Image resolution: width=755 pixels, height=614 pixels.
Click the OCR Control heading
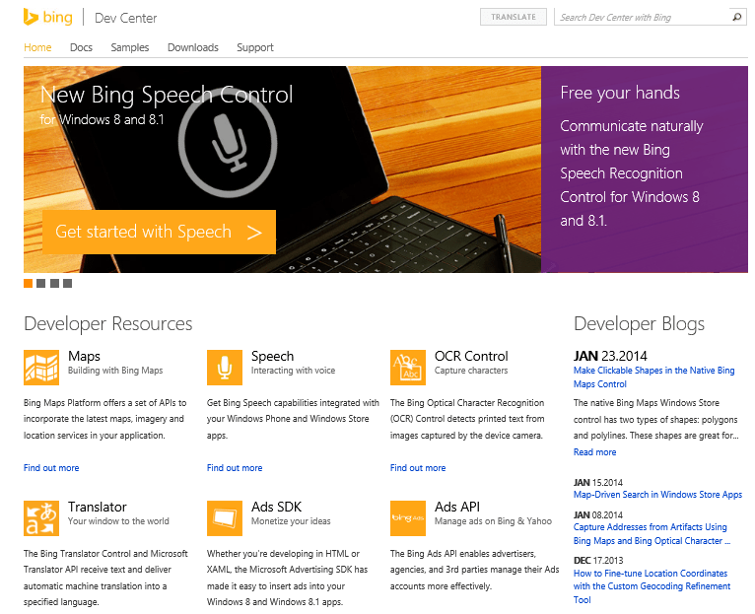point(471,356)
